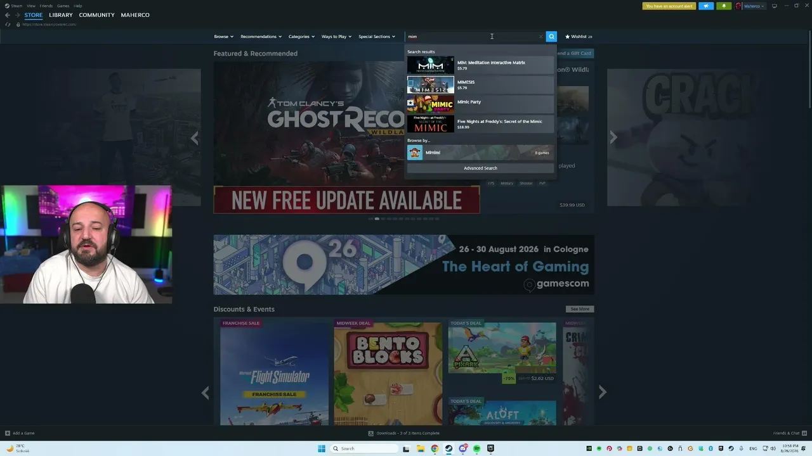Click inside the store search text field
This screenshot has width=812, height=456.
[472, 37]
